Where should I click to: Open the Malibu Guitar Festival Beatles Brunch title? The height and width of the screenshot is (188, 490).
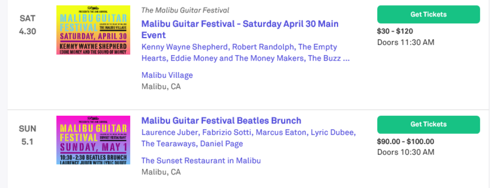point(221,120)
